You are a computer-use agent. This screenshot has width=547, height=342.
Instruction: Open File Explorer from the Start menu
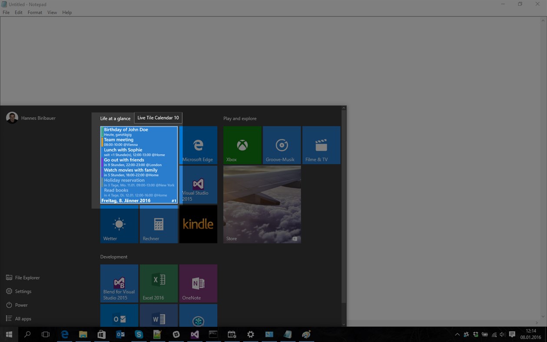[x=23, y=278]
